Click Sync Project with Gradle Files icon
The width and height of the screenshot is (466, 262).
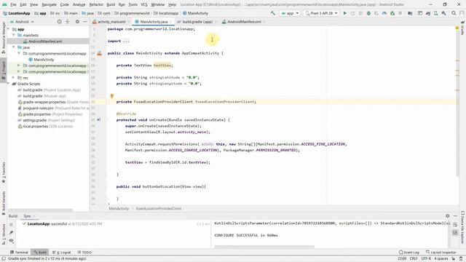click(428, 13)
